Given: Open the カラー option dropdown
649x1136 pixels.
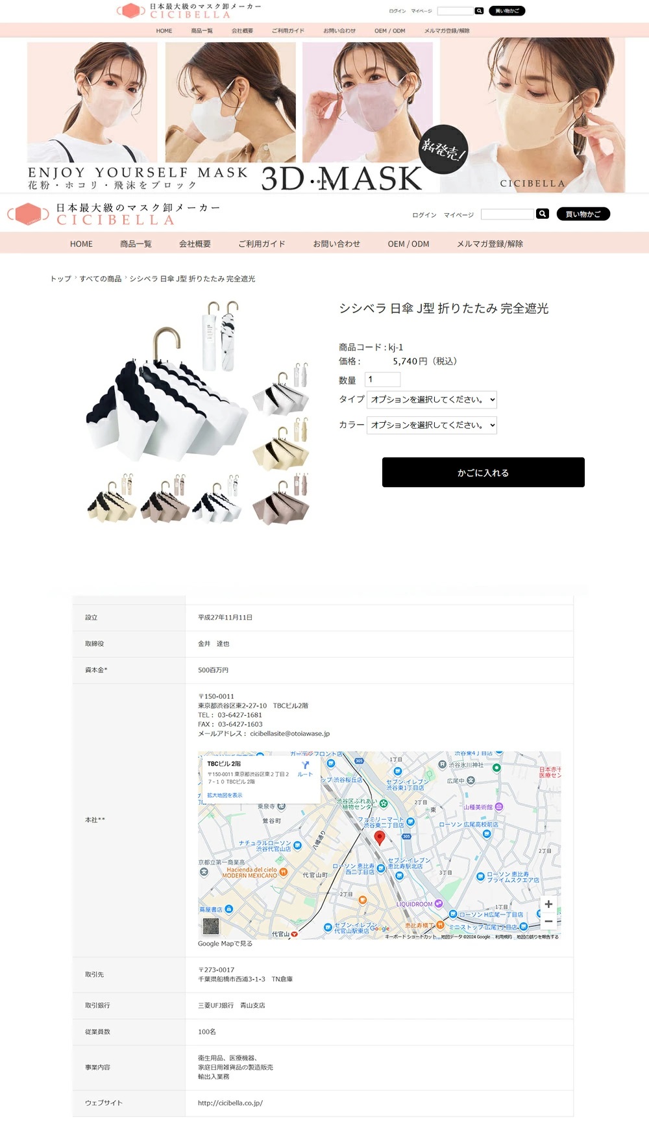Looking at the screenshot, I should (x=432, y=425).
